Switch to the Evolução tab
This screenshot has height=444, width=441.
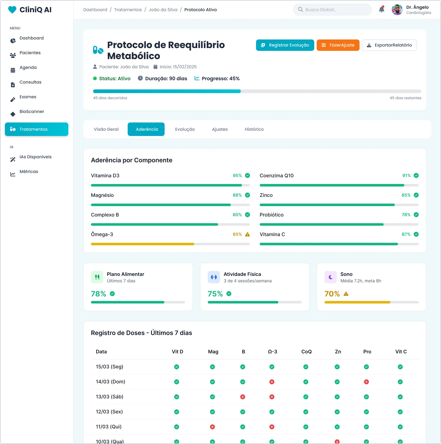click(185, 129)
